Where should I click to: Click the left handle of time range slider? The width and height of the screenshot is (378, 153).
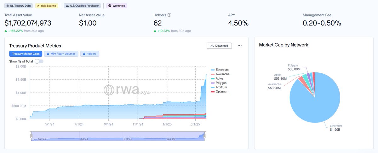31,136
